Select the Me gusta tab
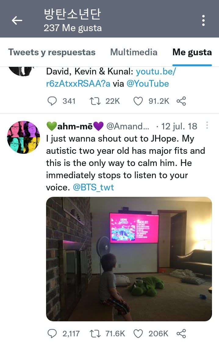 point(192,52)
